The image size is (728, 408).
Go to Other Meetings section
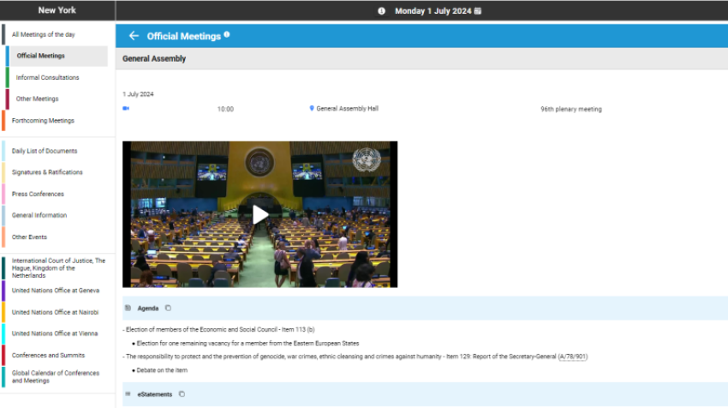point(38,99)
